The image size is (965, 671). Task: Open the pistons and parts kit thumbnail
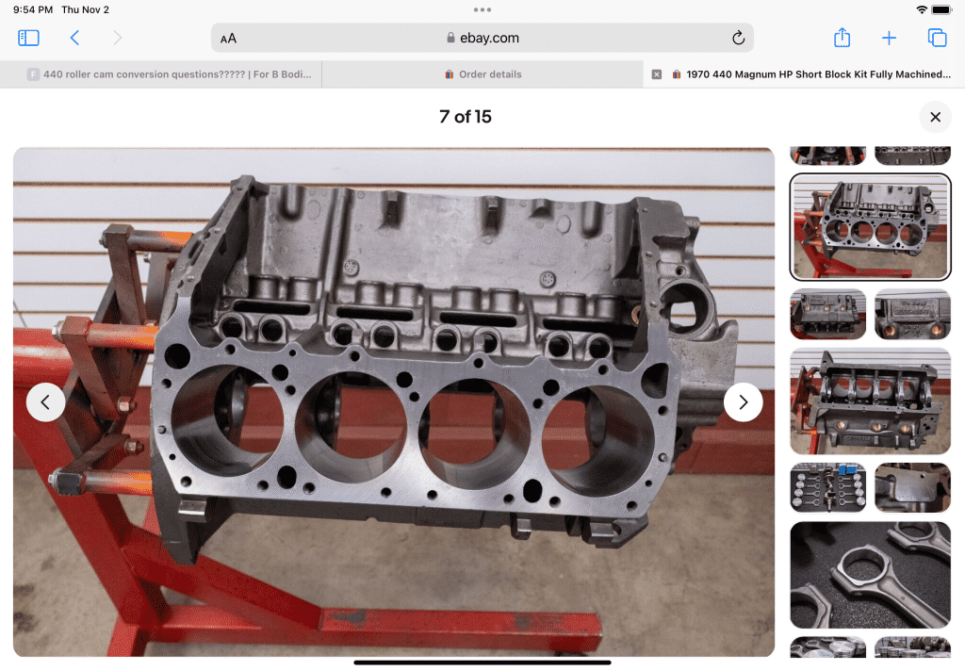pos(827,487)
